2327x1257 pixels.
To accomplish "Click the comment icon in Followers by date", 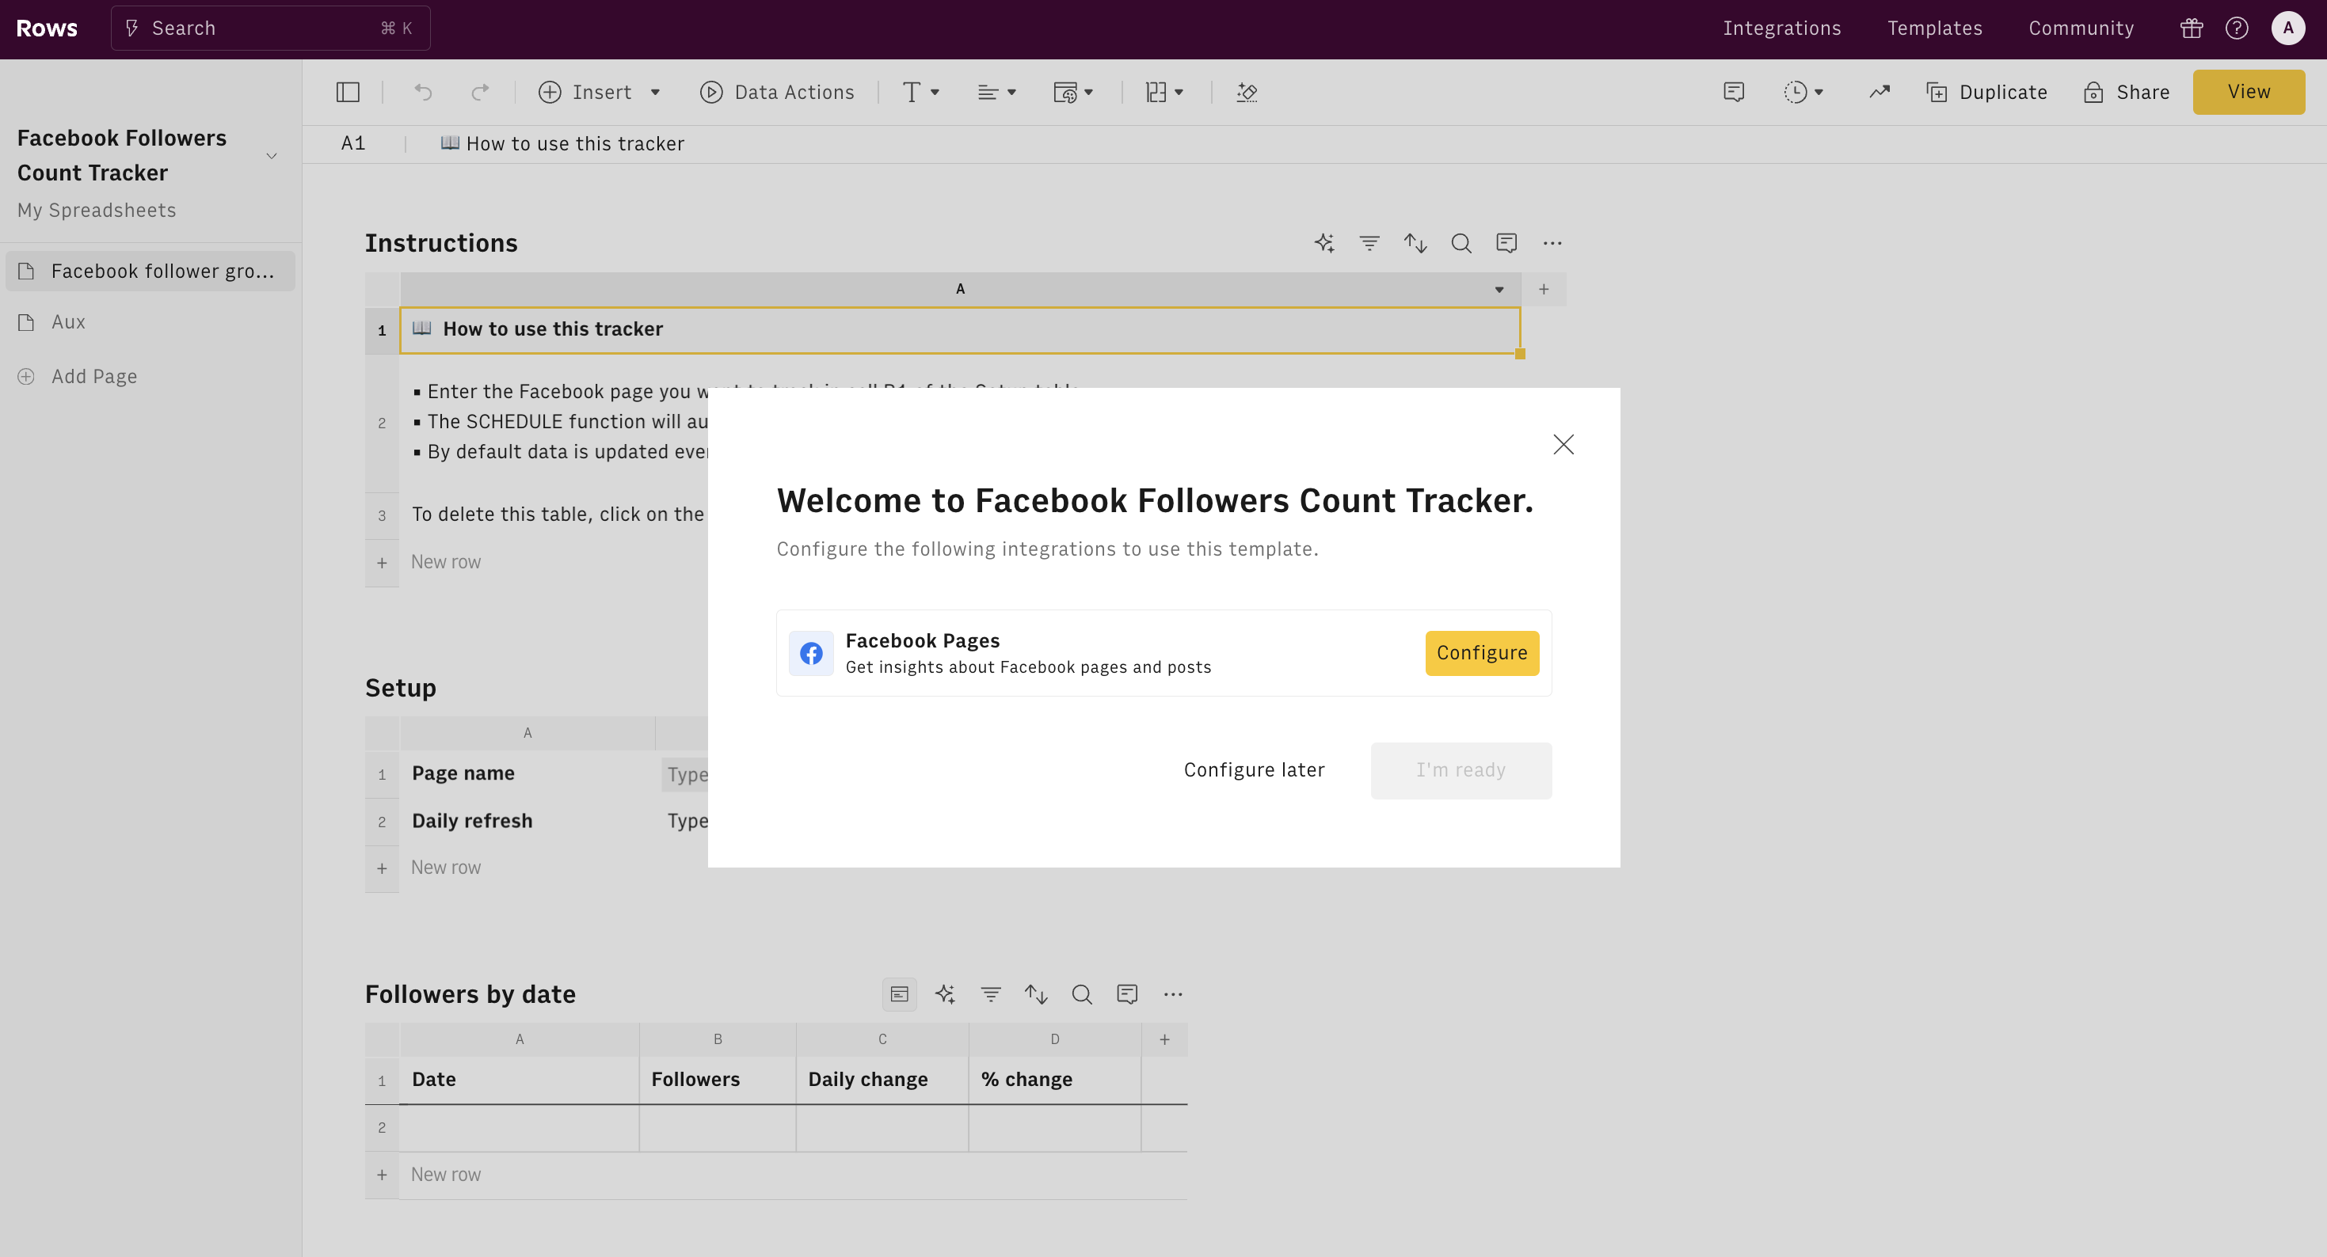I will pyautogui.click(x=1127, y=994).
